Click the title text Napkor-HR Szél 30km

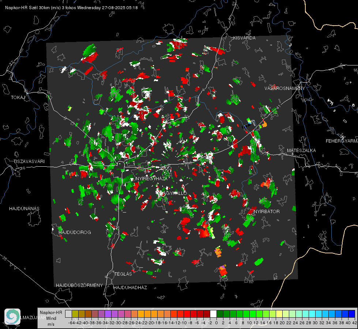click(33, 8)
